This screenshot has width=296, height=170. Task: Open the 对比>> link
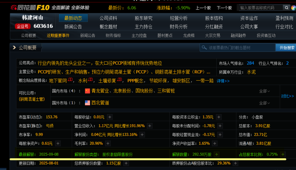click(x=287, y=96)
